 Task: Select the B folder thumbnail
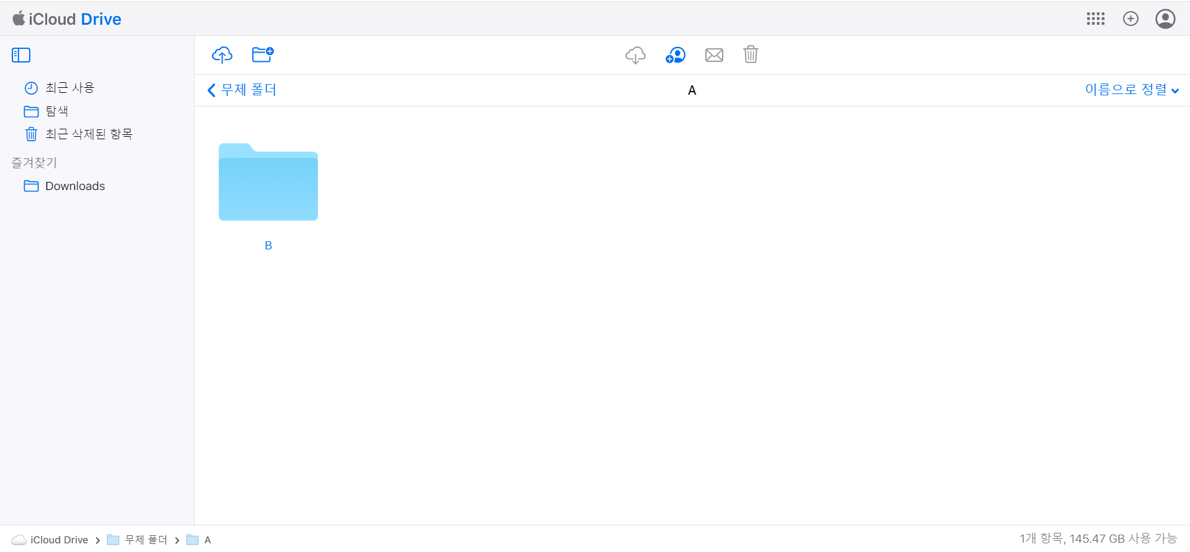(x=268, y=182)
